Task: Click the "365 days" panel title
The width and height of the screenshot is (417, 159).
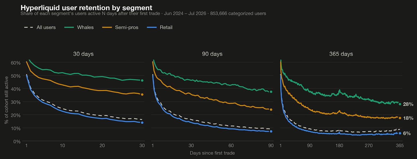Action: coord(341,54)
